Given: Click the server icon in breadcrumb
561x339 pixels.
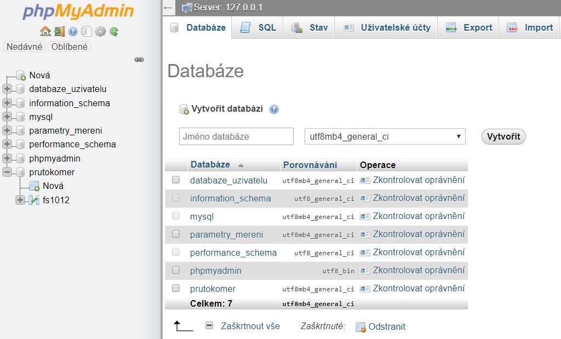Looking at the screenshot, I should tap(187, 8).
